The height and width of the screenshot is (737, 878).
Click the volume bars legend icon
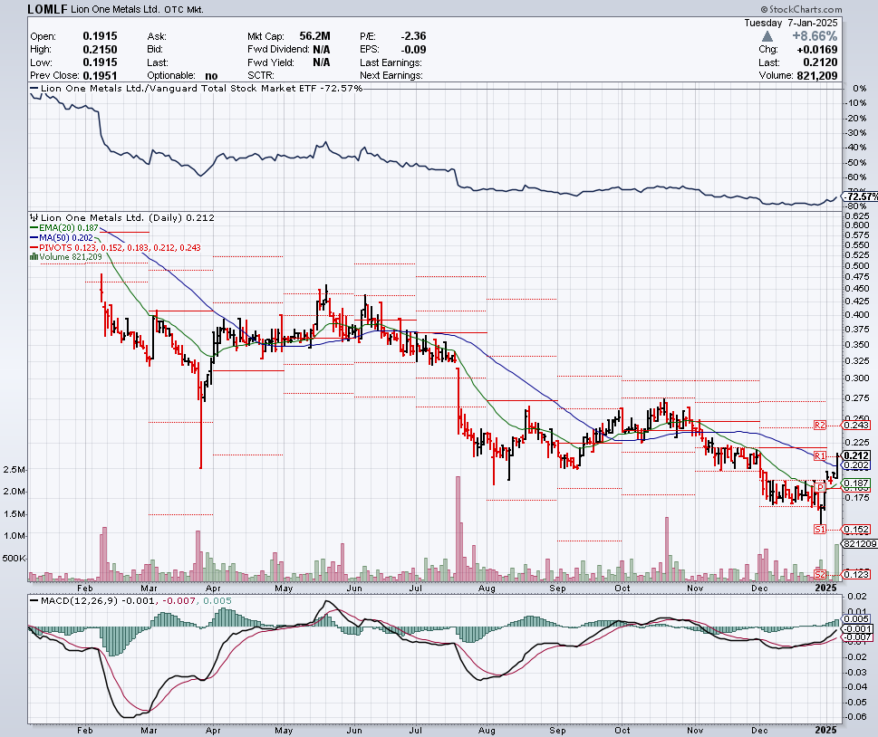tap(34, 257)
